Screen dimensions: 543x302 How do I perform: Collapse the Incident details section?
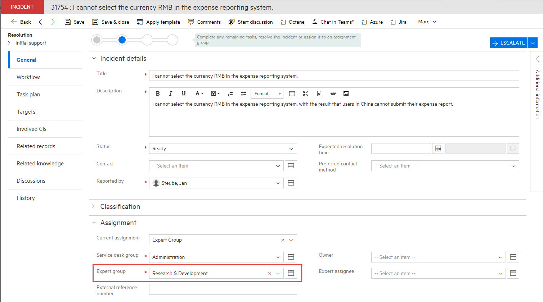[x=94, y=58]
